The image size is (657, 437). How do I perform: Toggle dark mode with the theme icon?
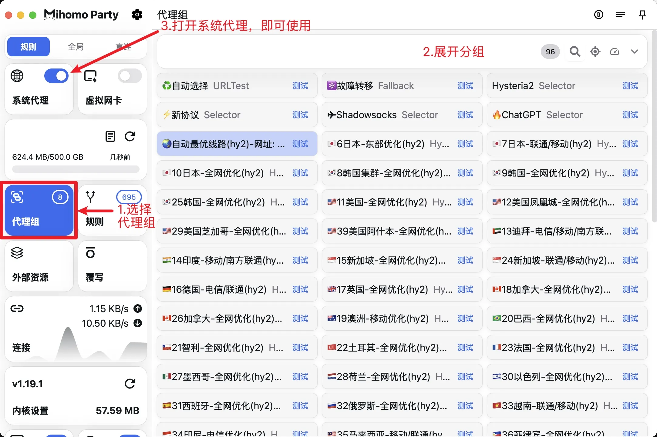click(x=599, y=15)
